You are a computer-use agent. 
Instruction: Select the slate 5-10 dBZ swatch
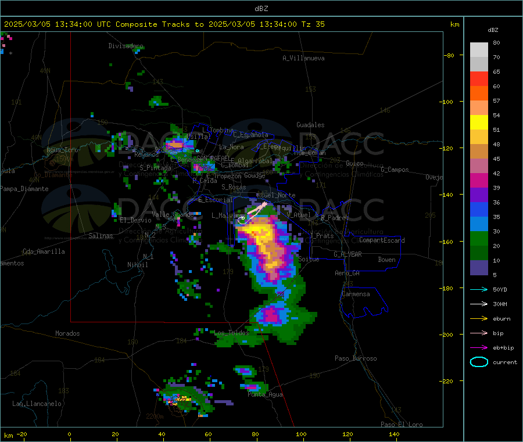(x=479, y=268)
